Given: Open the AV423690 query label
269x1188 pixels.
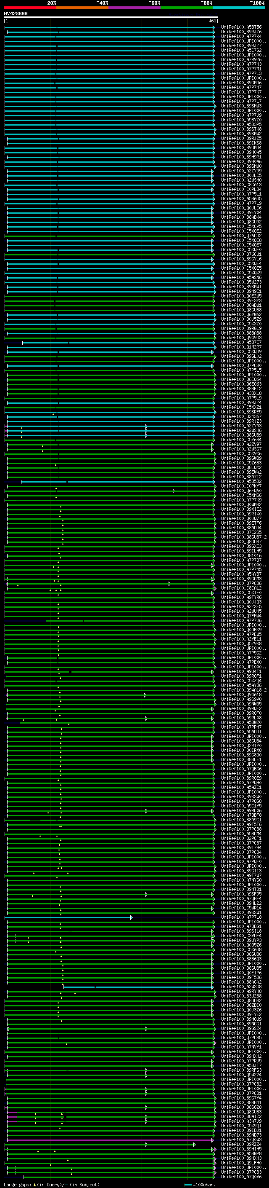Looking at the screenshot, I should coord(16,14).
